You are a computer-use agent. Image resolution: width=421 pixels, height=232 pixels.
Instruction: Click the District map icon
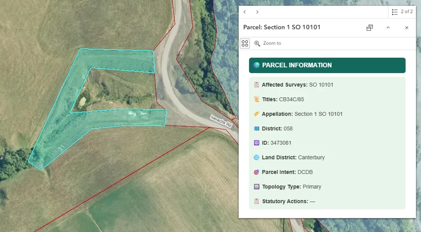[x=256, y=129]
